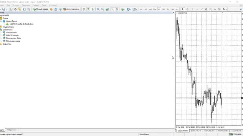This screenshot has height=136, width=243.
Task: Open the Data Window crosshair icon
Action: coord(15,9)
